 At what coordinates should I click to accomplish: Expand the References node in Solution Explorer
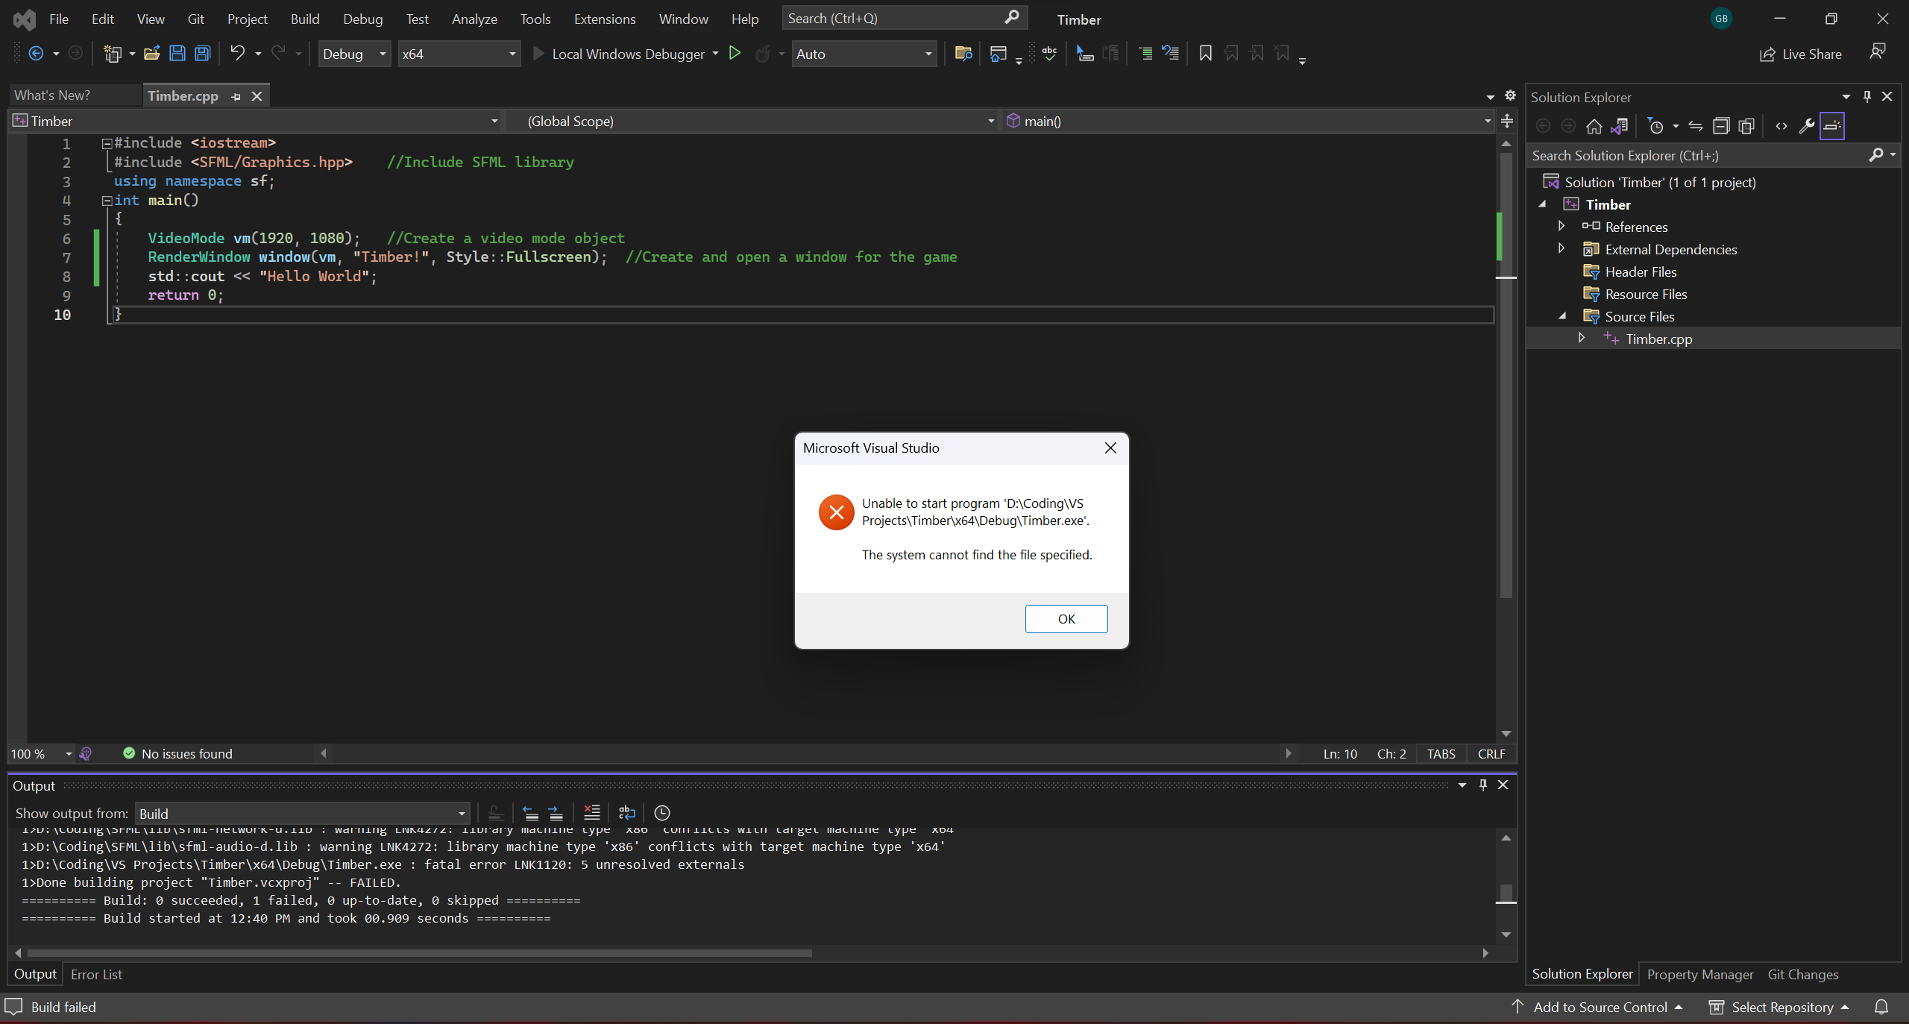(x=1562, y=226)
